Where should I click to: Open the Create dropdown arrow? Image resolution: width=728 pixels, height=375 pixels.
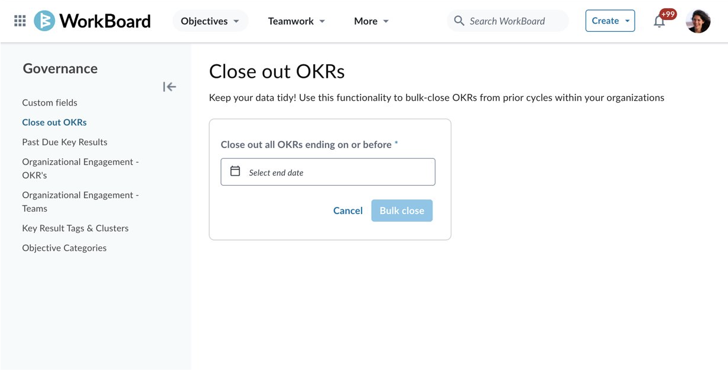pyautogui.click(x=628, y=21)
